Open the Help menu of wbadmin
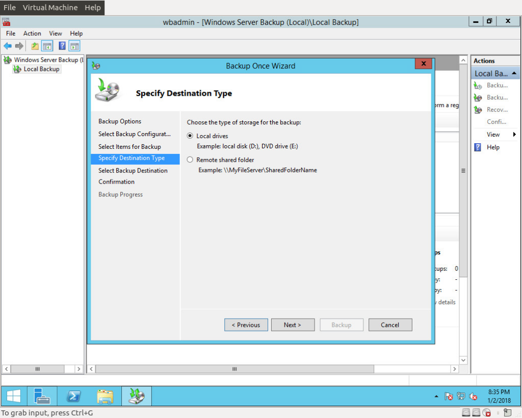Screen dimensions: 522x418 [76, 33]
